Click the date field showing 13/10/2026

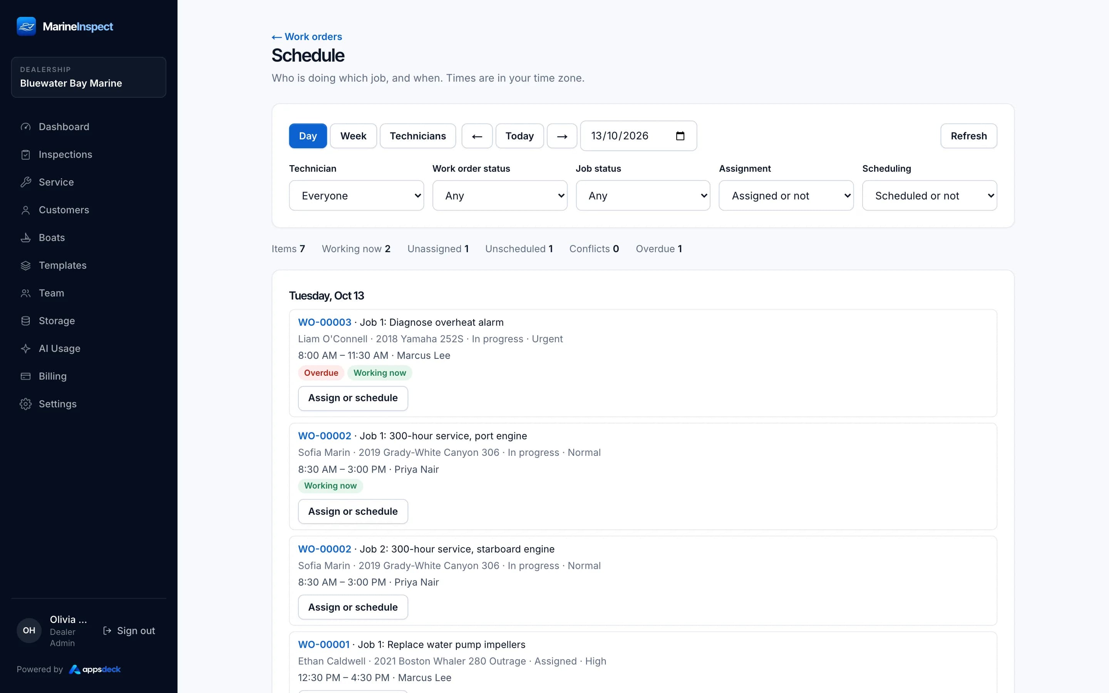(x=638, y=136)
